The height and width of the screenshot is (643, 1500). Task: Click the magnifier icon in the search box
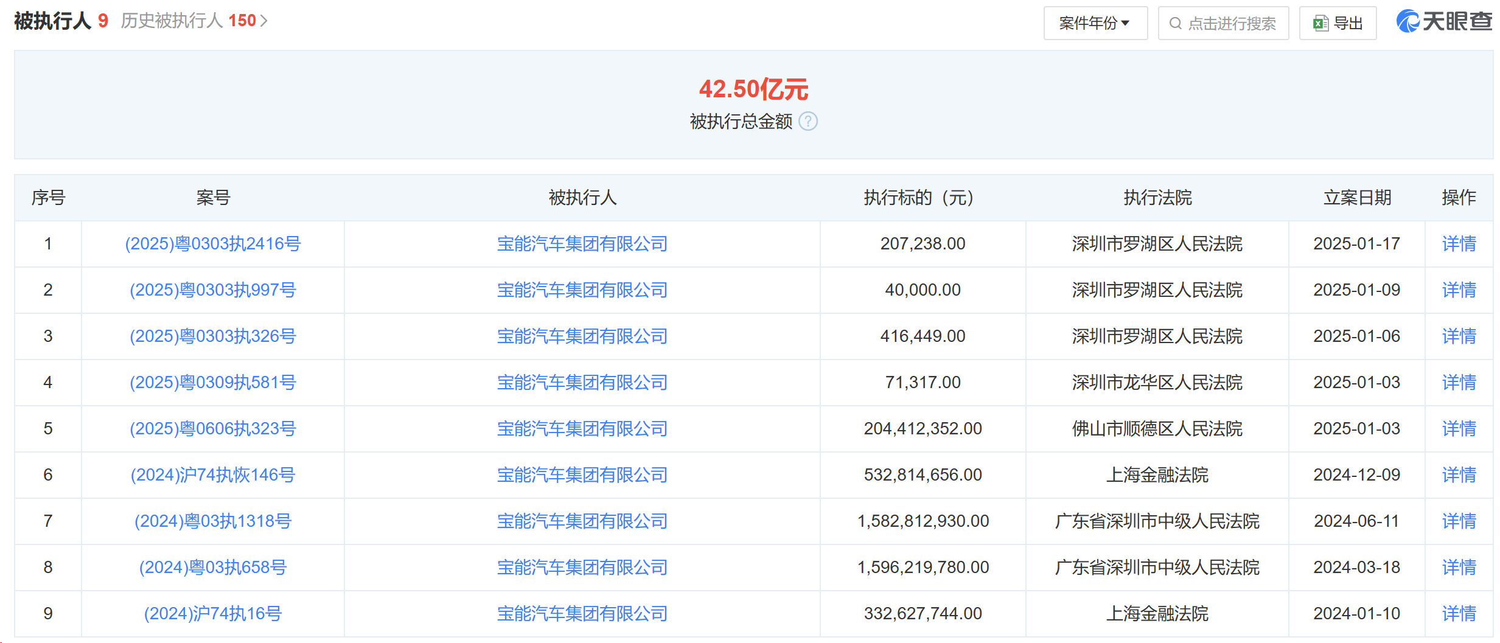pyautogui.click(x=1176, y=24)
